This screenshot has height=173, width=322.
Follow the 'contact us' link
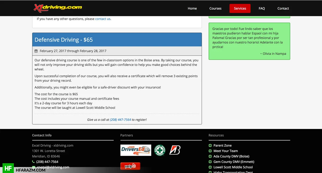pyautogui.click(x=103, y=19)
